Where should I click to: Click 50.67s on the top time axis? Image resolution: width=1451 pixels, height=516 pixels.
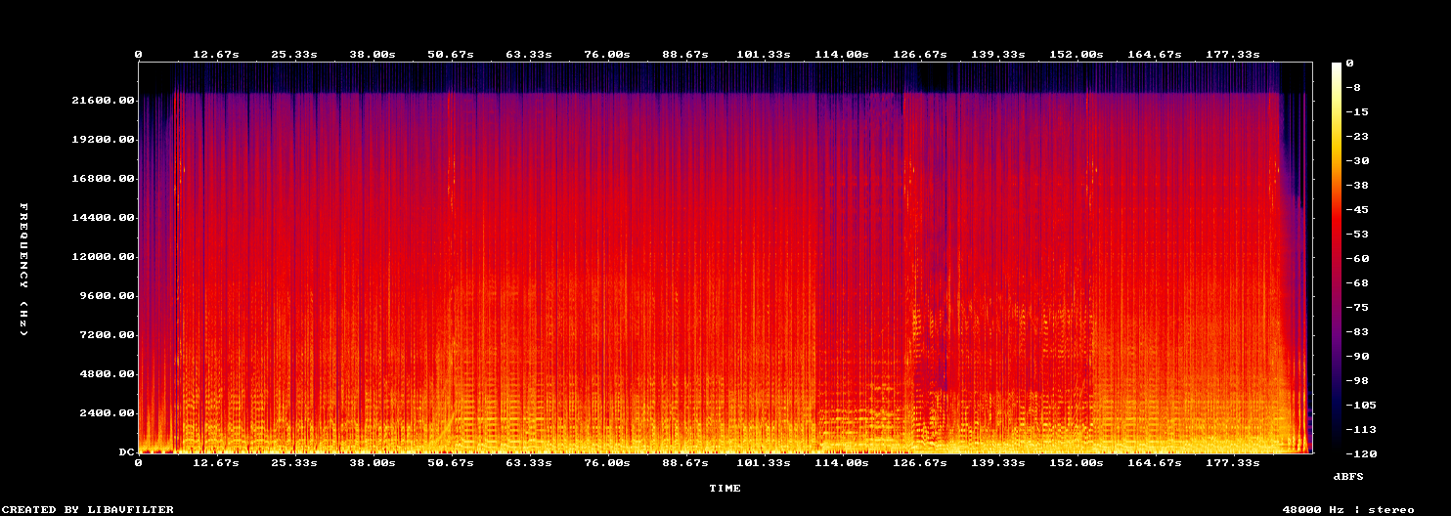click(451, 54)
